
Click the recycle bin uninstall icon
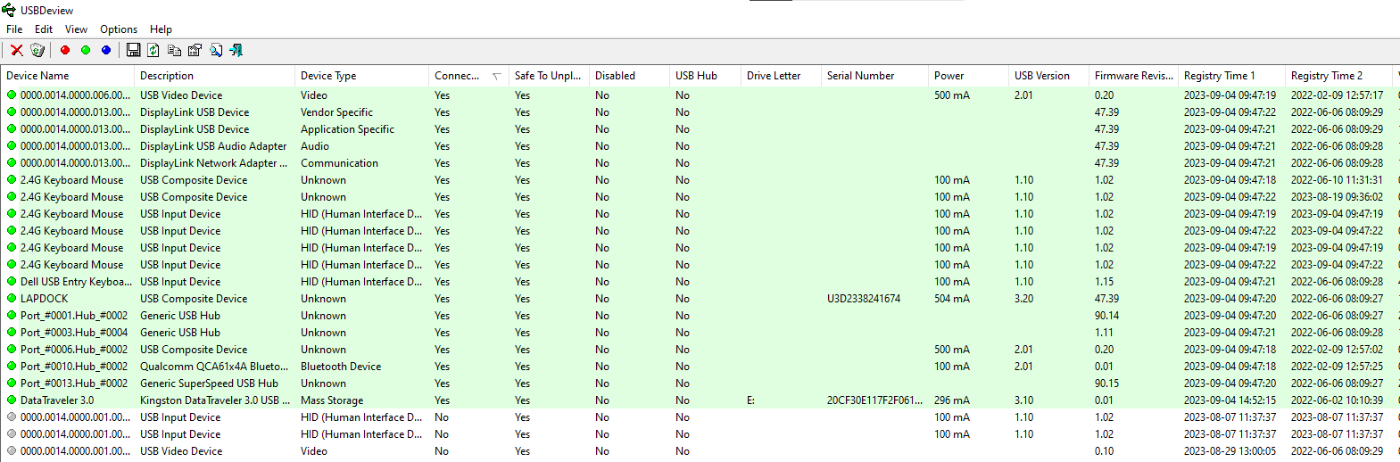[37, 50]
